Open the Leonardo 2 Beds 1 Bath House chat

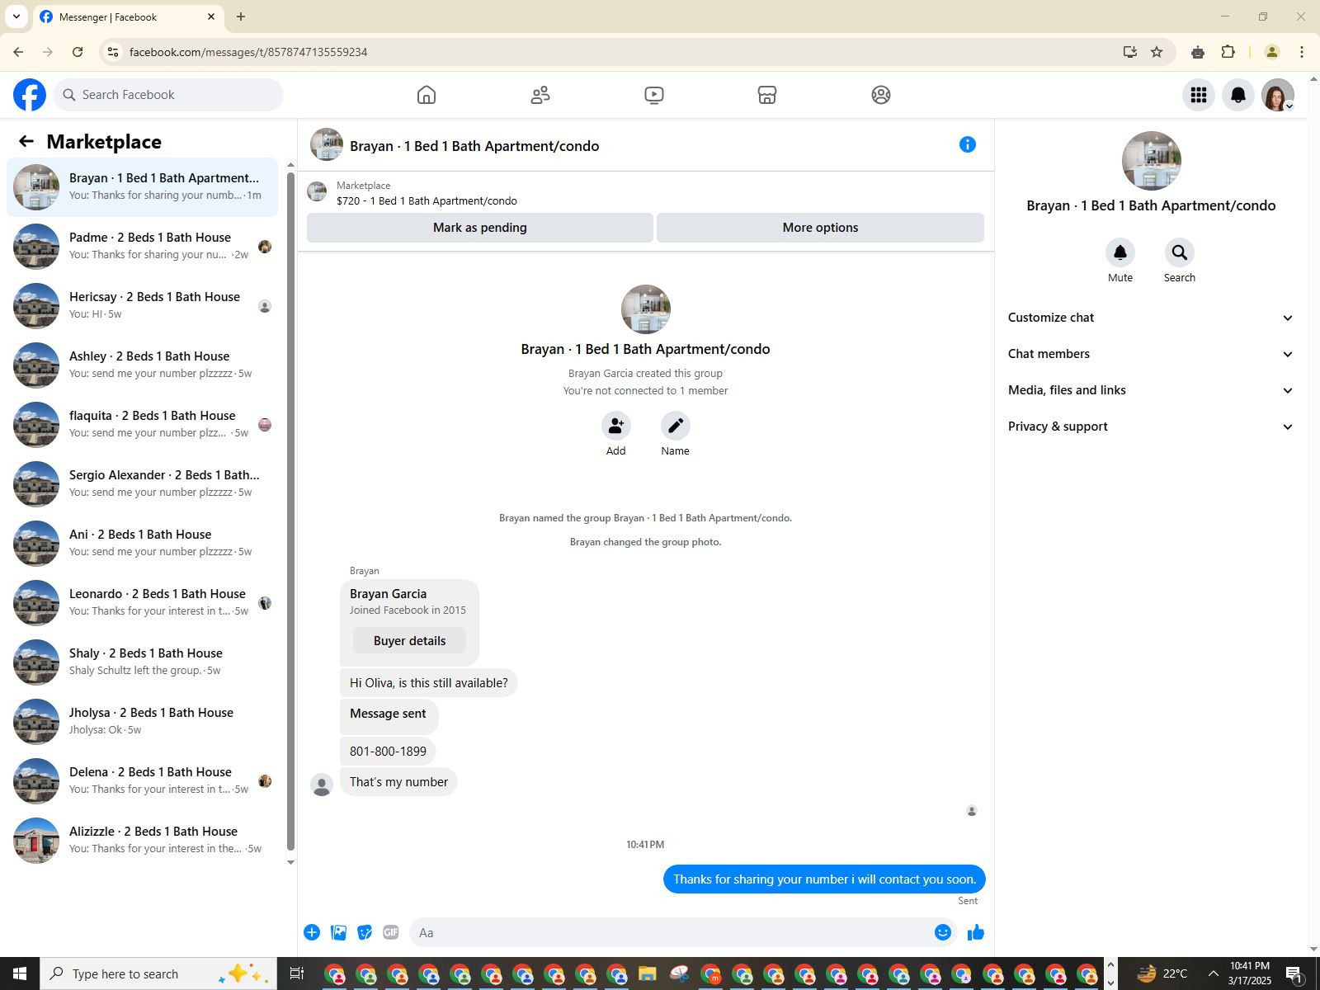pyautogui.click(x=143, y=602)
